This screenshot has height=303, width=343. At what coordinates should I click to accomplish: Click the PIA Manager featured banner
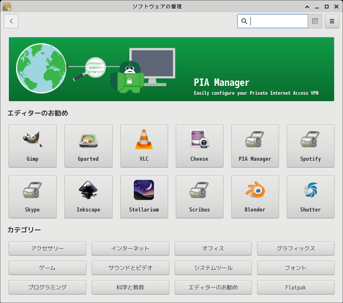coord(171,69)
